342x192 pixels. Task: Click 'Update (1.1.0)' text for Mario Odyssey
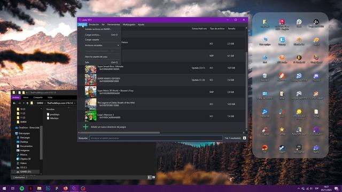pos(198,80)
